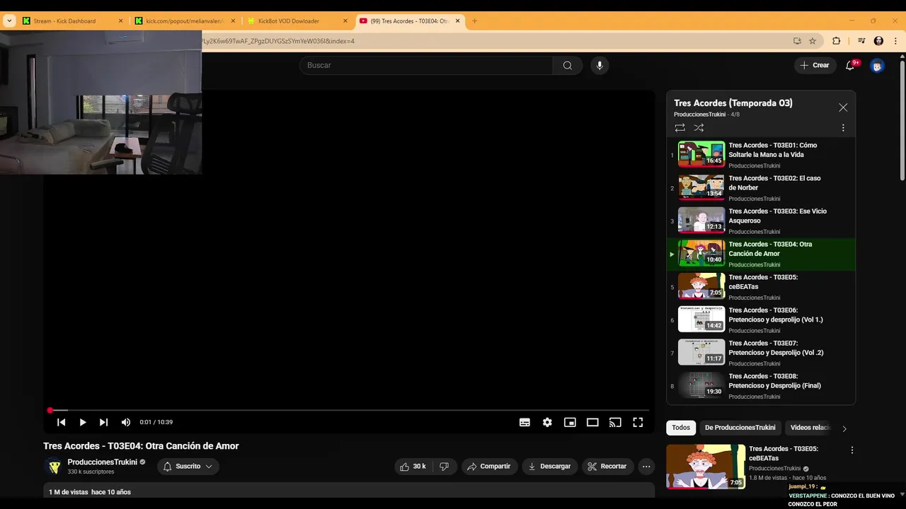906x509 pixels.
Task: Open the browser extensions puzzle icon
Action: [x=836, y=41]
